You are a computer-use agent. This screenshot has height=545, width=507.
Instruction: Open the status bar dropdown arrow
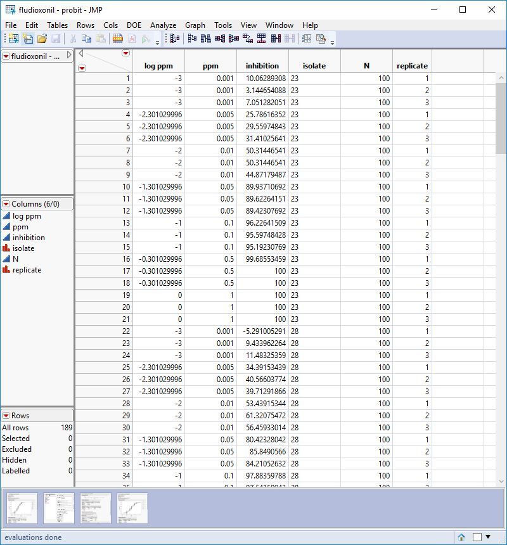click(488, 537)
